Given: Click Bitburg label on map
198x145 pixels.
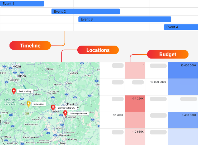Looking at the screenshot, I should point(4,113).
